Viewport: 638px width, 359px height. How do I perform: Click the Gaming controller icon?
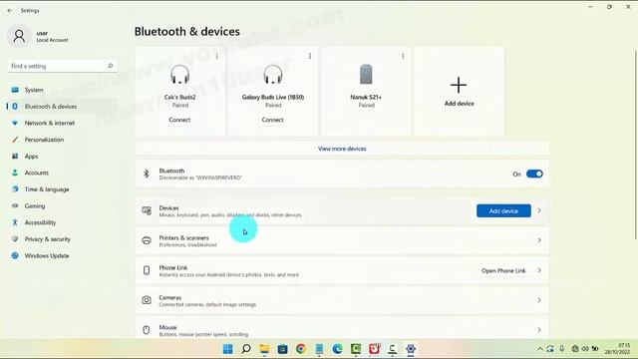point(15,206)
